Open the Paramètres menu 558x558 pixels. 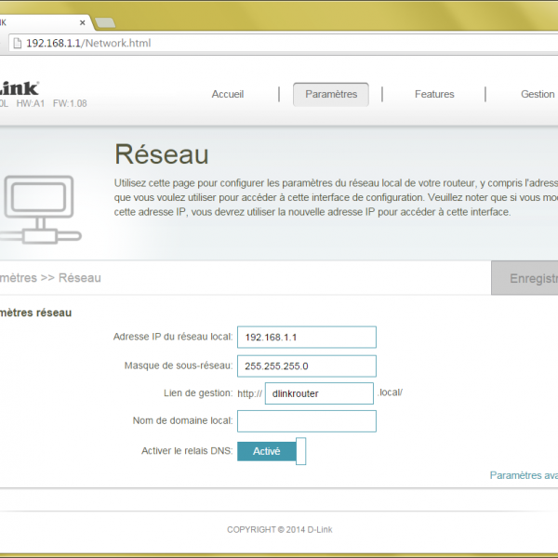click(x=331, y=94)
